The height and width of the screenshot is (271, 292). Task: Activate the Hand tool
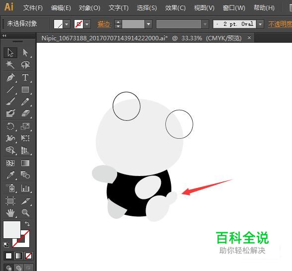point(10,213)
